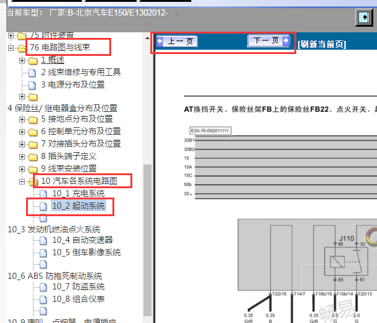The height and width of the screenshot is (323, 377).
Task: Click the folder icon beside 9 线束安装位置
Action: point(33,170)
